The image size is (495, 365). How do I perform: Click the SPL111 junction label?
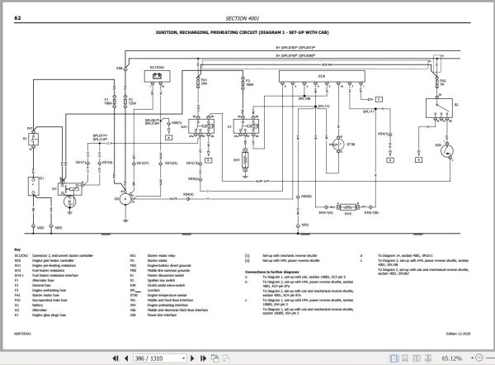[368, 111]
